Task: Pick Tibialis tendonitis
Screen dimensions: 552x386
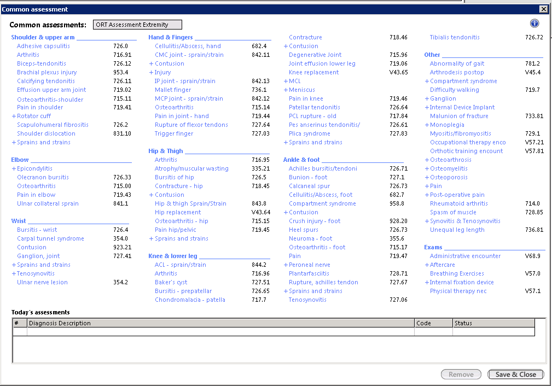Action: point(455,37)
